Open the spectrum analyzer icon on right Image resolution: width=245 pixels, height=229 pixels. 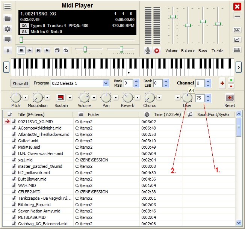pos(237,30)
